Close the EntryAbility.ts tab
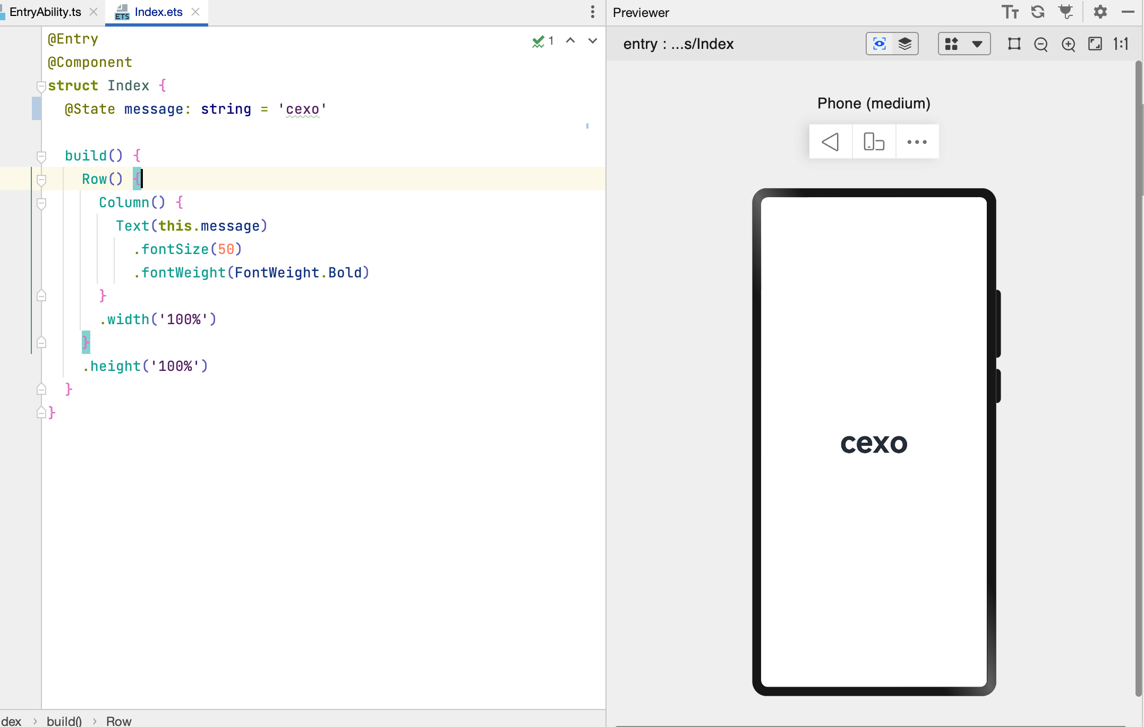This screenshot has height=727, width=1144. 93,12
